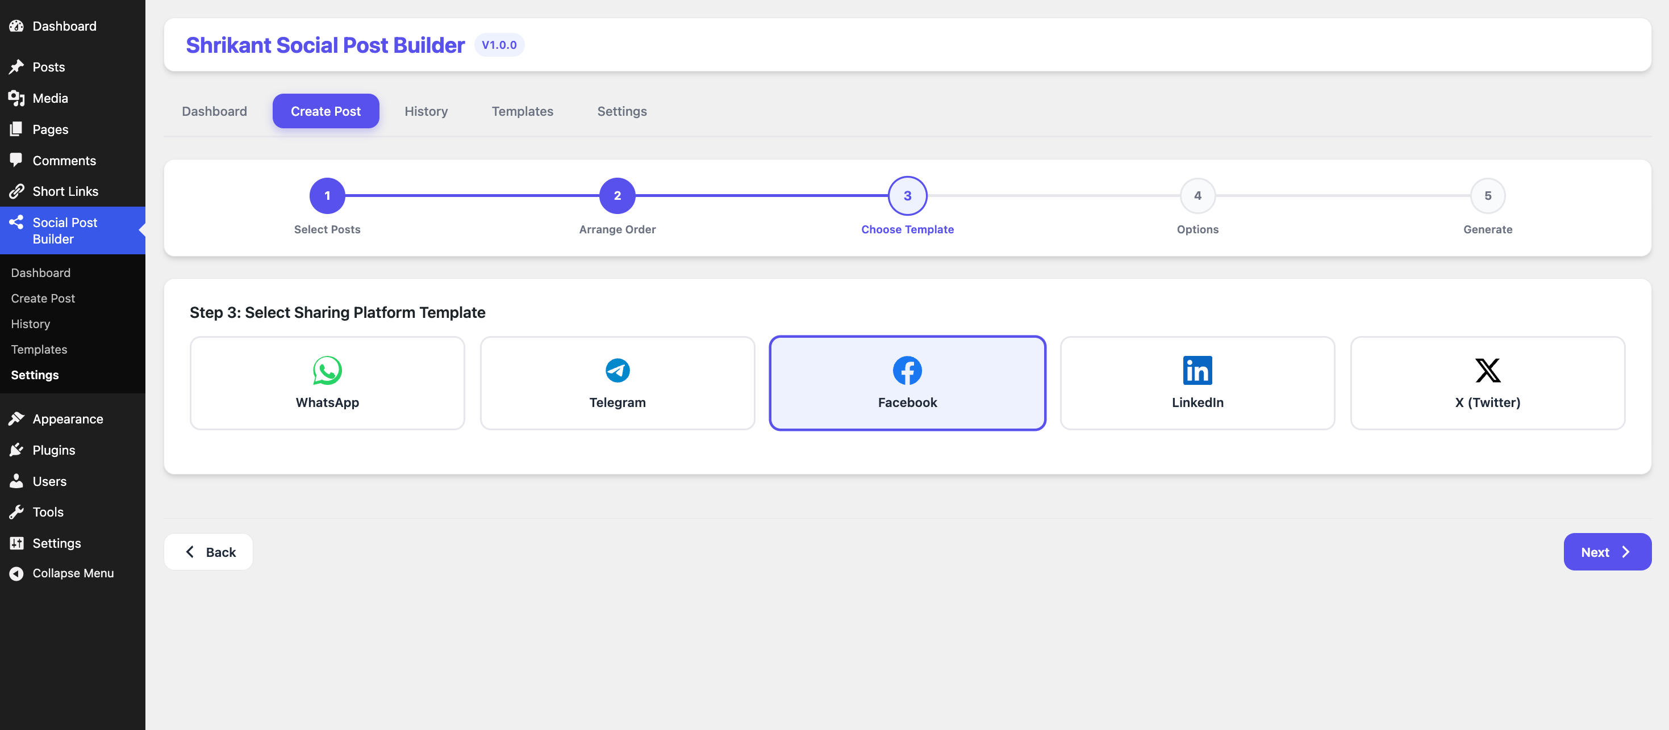Click the Telegram paper-plane icon
Image resolution: width=1669 pixels, height=730 pixels.
617,370
